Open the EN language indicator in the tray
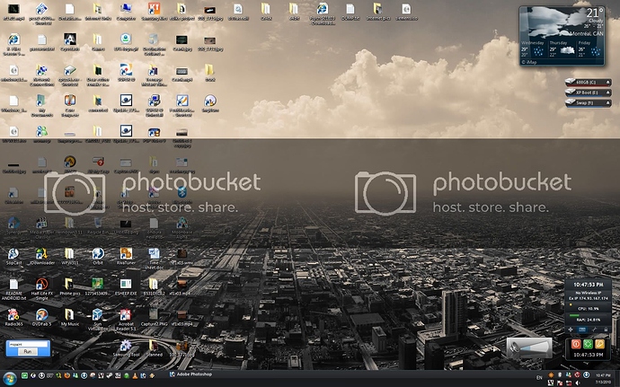The image size is (620, 387). point(540,374)
